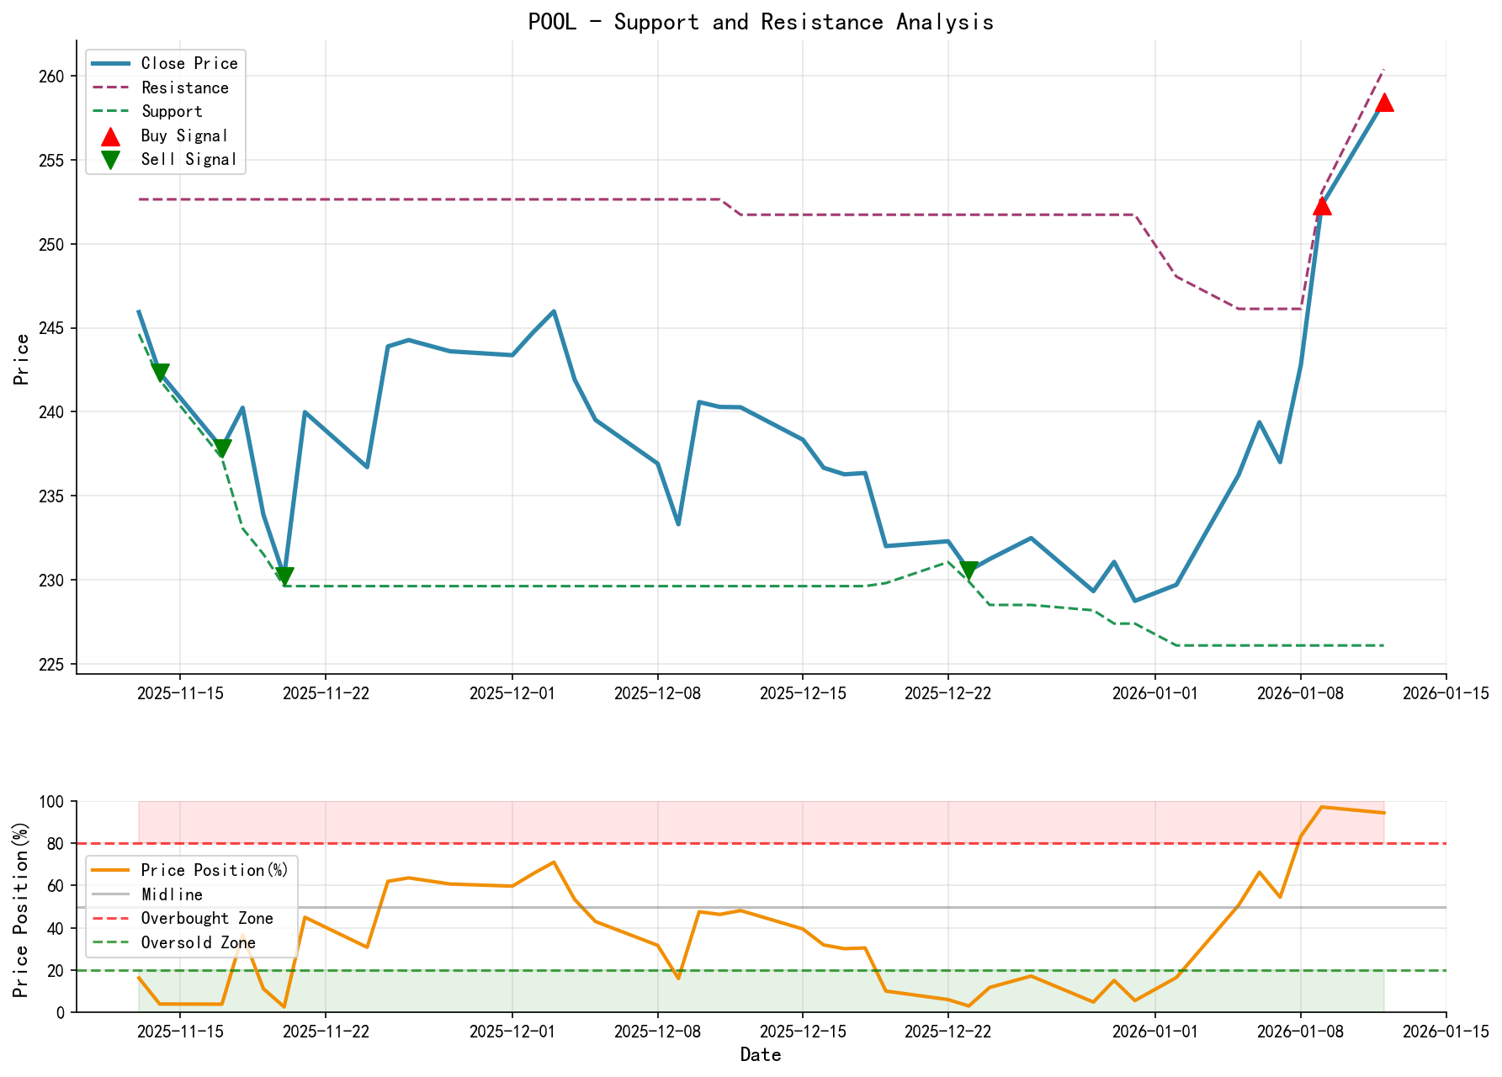Toggle the Close Price legend entry
The width and height of the screenshot is (1502, 1077).
tap(168, 63)
